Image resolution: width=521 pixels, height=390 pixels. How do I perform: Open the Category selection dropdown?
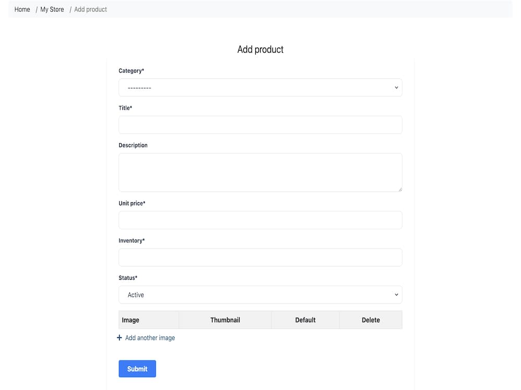[260, 87]
